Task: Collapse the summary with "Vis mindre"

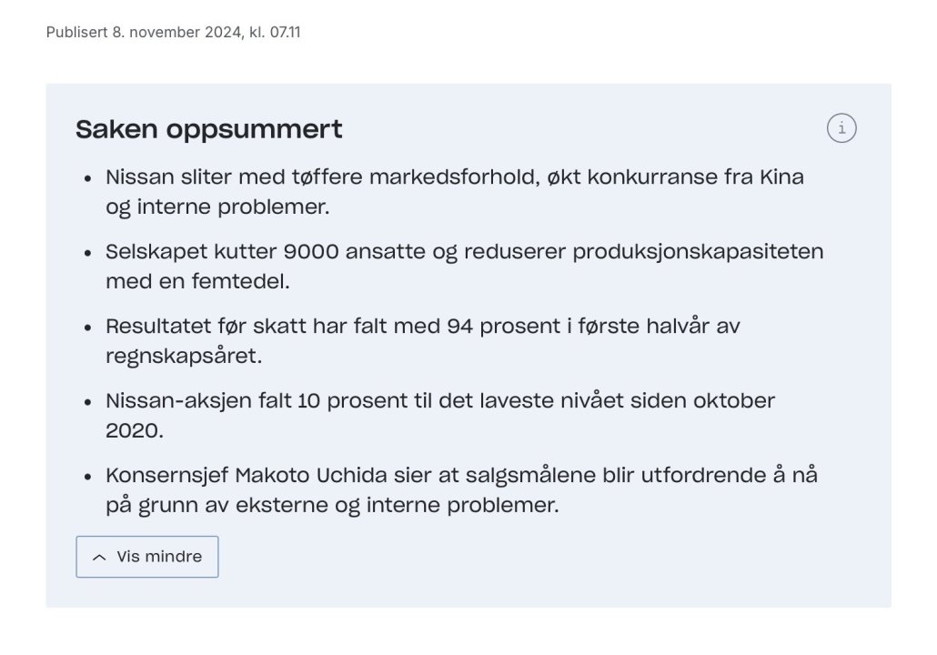Action: click(x=147, y=557)
